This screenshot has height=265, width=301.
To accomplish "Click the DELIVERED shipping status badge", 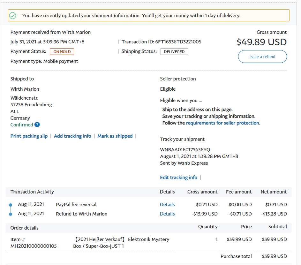I will 174,52.
